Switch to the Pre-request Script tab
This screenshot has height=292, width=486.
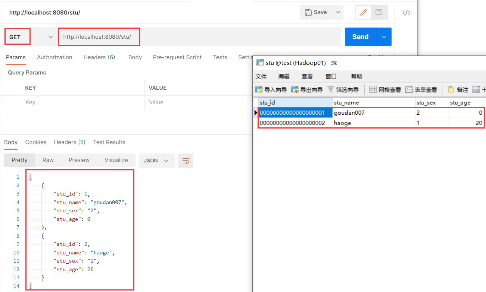pyautogui.click(x=177, y=57)
